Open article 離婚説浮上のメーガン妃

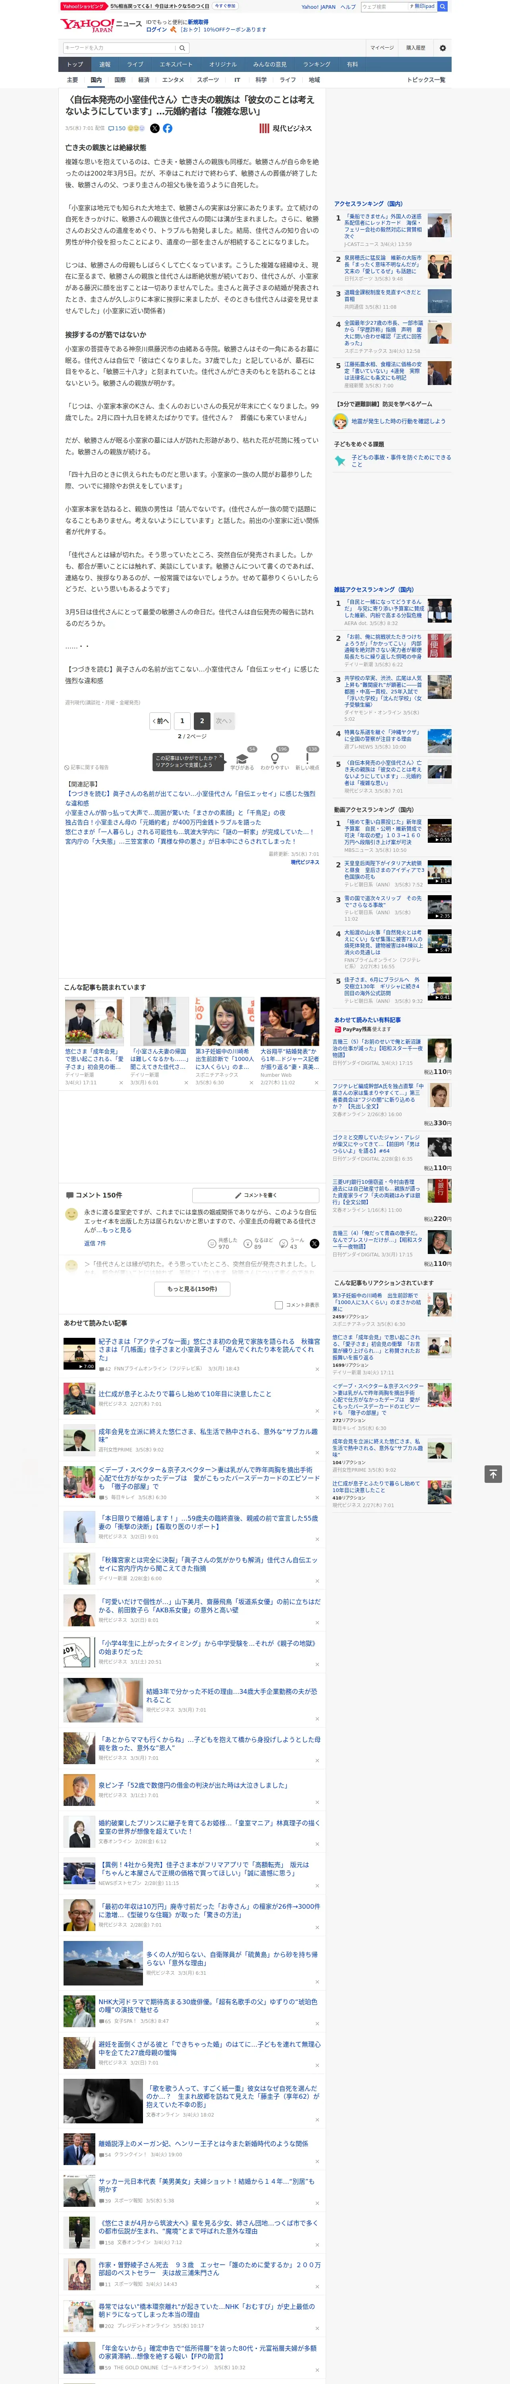(204, 2143)
